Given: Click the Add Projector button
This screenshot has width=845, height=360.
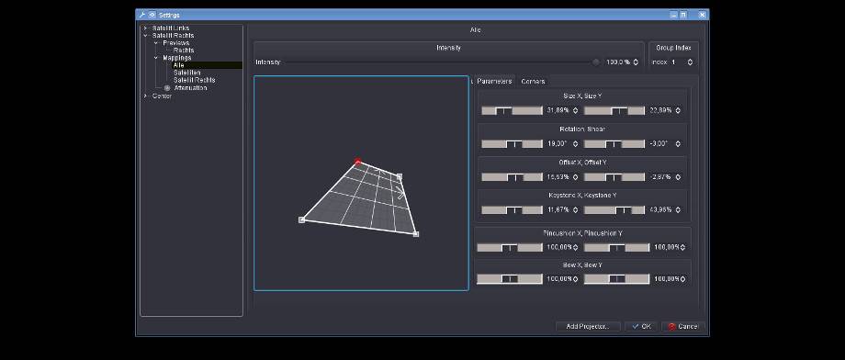Looking at the screenshot, I should [x=588, y=327].
